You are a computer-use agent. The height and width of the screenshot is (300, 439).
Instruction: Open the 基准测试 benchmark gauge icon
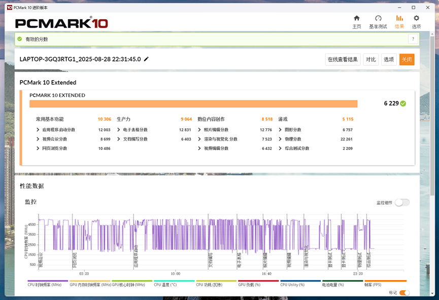(378, 19)
